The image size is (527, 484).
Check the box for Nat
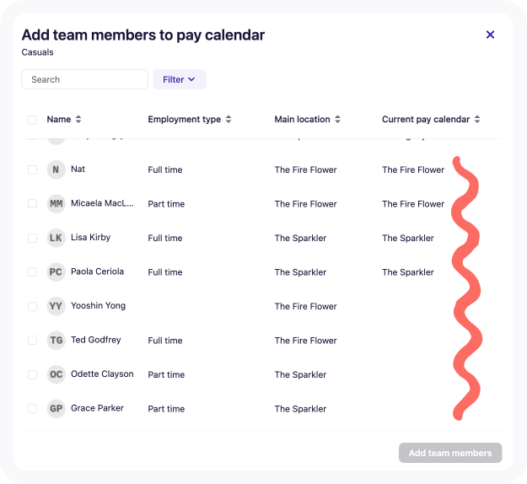(x=32, y=169)
